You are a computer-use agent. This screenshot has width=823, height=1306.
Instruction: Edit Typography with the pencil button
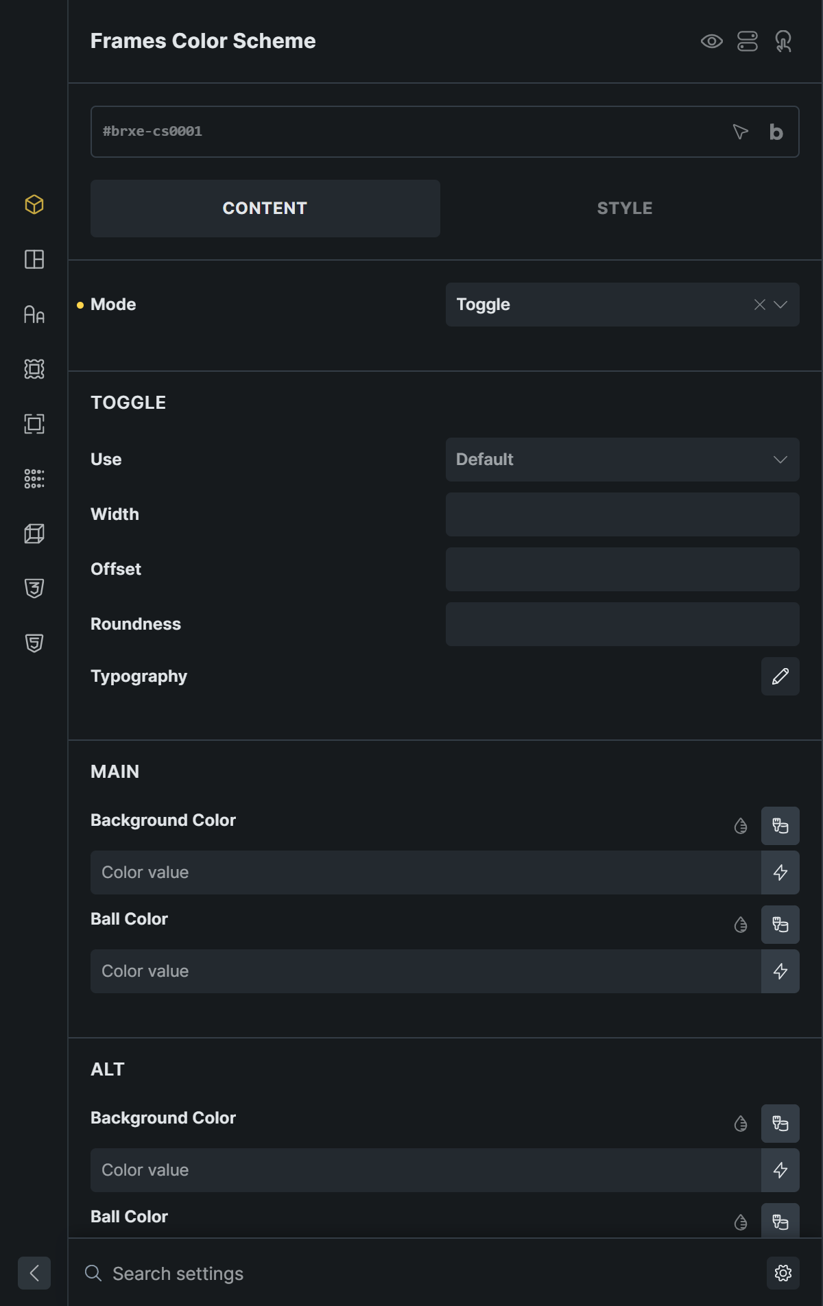780,676
